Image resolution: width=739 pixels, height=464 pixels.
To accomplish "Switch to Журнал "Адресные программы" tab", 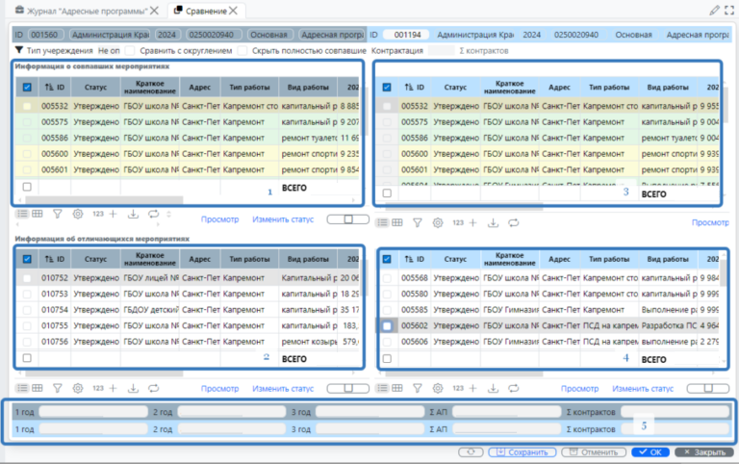I will coord(81,11).
